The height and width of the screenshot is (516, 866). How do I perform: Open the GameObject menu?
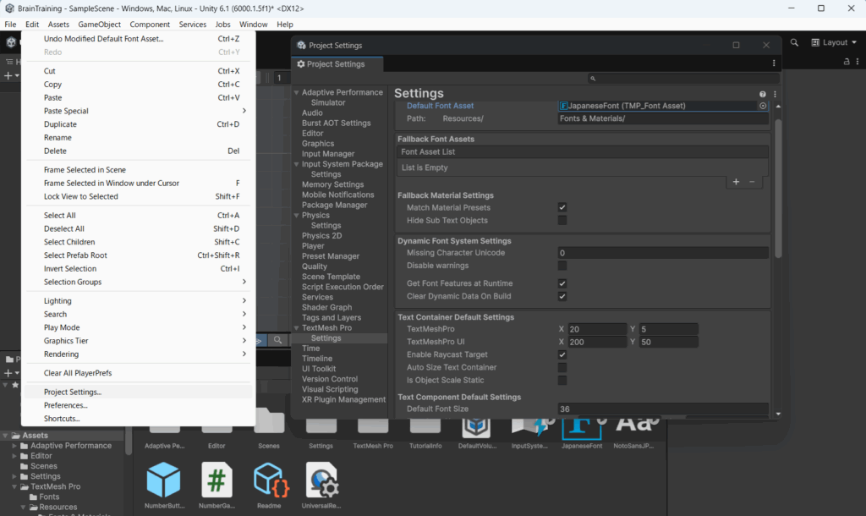[100, 25]
